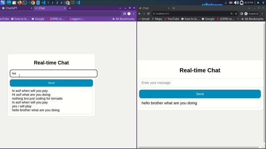Image resolution: width=266 pixels, height=149 pixels.
Task: Select the running terminal window in taskbar
Action: (73, 2)
